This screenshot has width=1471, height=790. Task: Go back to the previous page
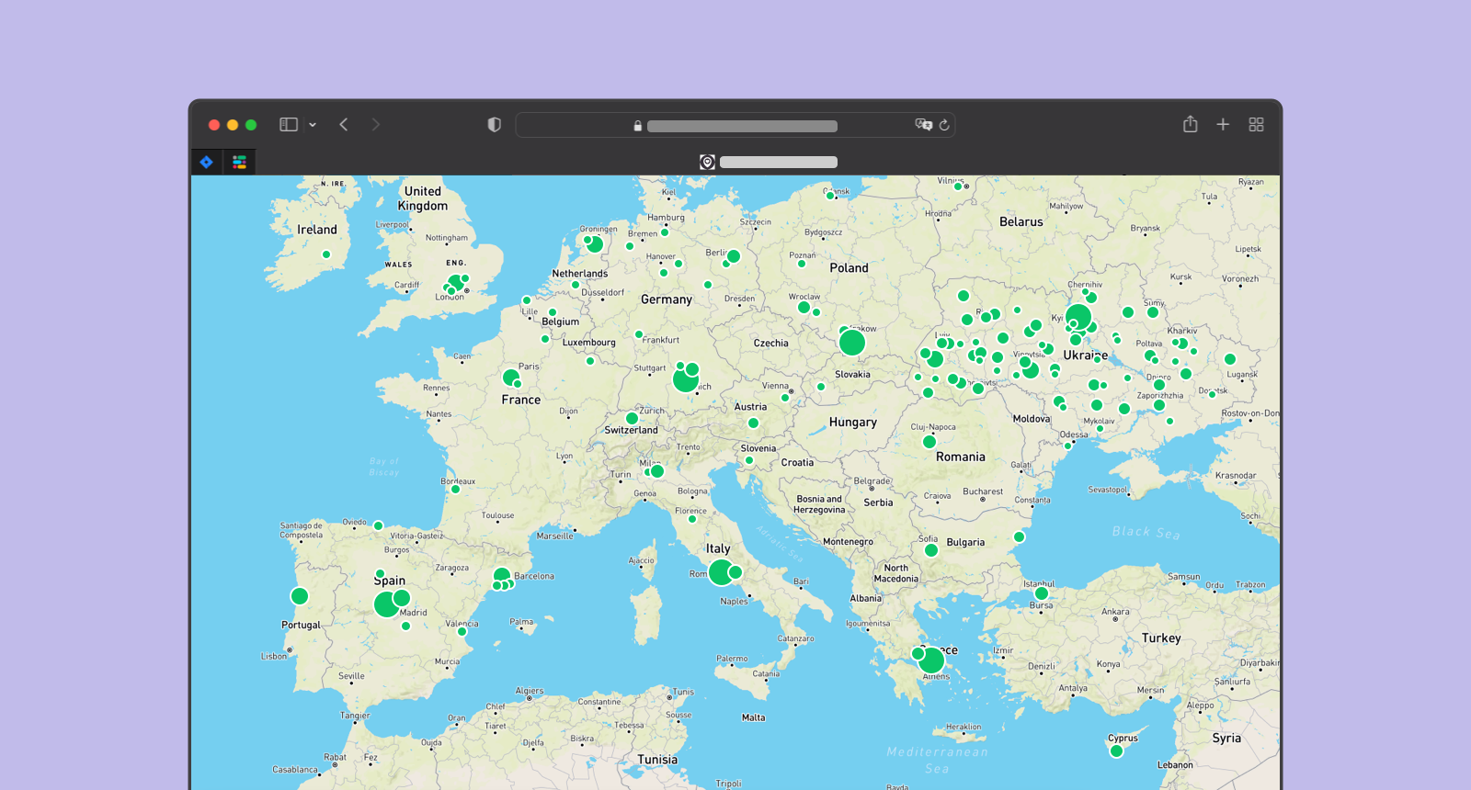tap(344, 125)
